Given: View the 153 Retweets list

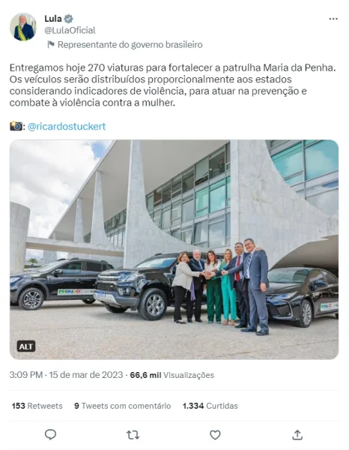Looking at the screenshot, I should point(37,406).
